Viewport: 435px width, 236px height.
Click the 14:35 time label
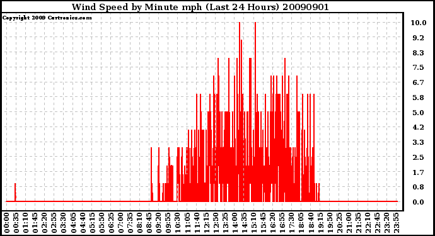click(x=244, y=223)
